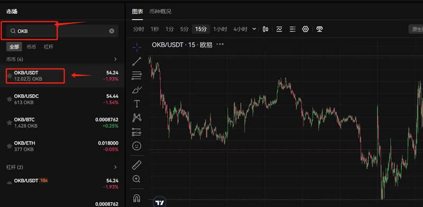Switch to the 币种概况 tab
This screenshot has width=423, height=207.
(x=160, y=12)
